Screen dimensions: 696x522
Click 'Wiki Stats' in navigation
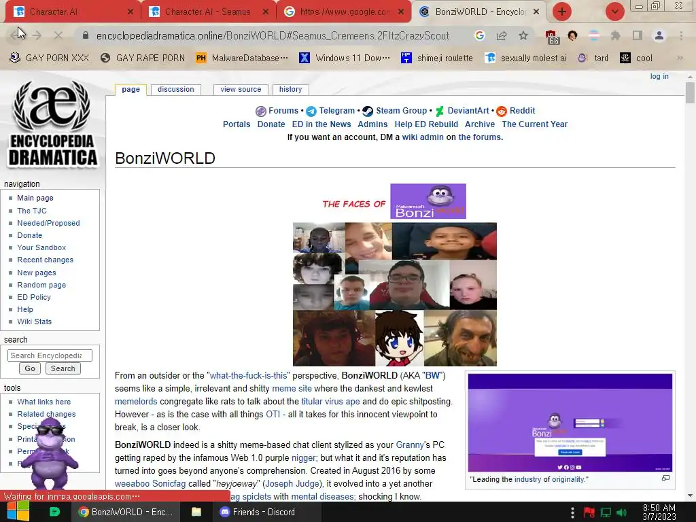(34, 321)
